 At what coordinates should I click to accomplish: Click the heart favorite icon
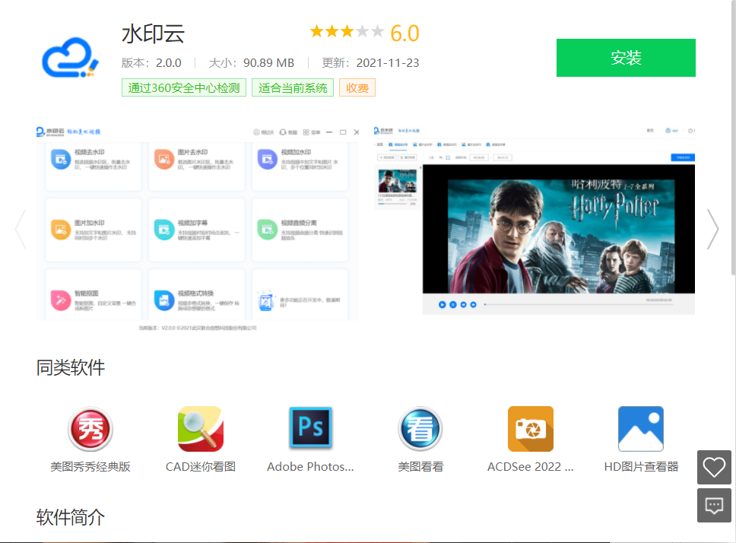pos(714,468)
